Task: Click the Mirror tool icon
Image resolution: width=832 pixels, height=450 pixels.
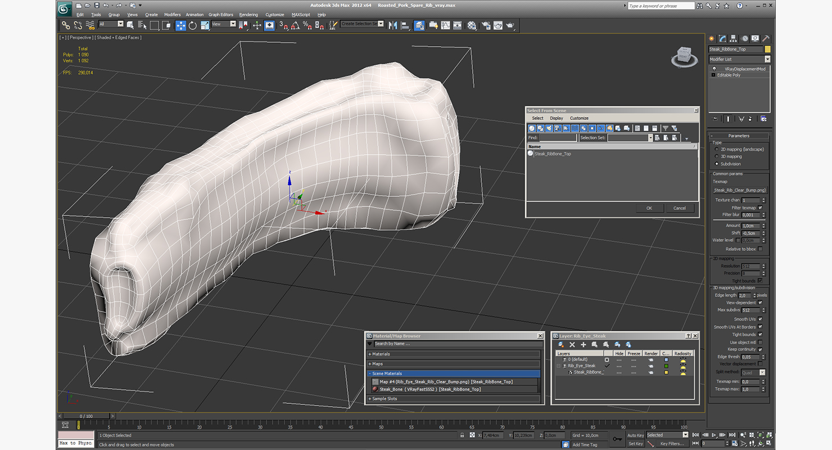Action: coord(392,25)
